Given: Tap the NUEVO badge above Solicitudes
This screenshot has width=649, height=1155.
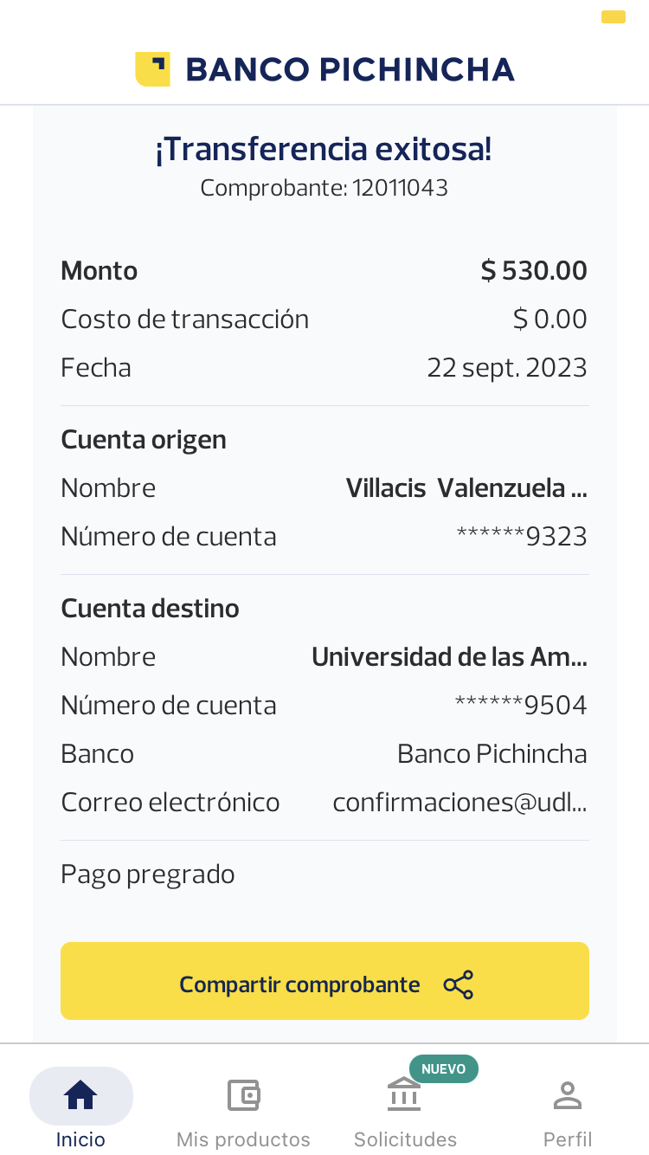Looking at the screenshot, I should click(443, 1069).
